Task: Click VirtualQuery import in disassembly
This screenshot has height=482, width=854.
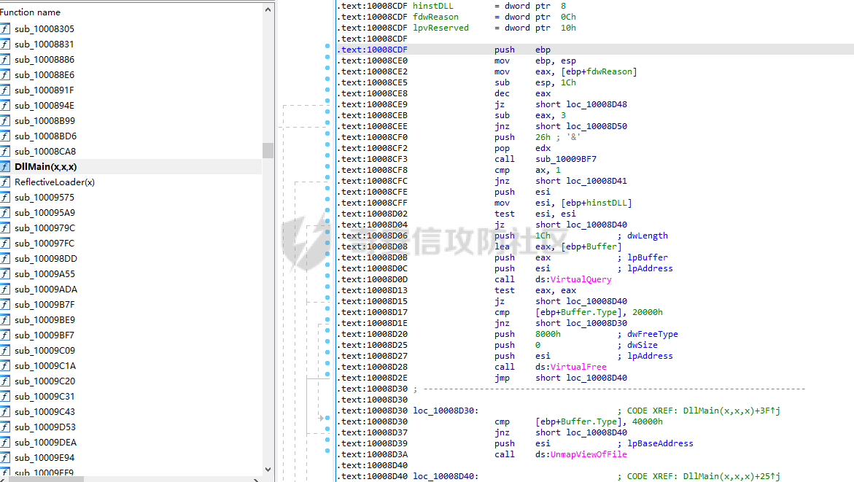Action: pos(581,279)
